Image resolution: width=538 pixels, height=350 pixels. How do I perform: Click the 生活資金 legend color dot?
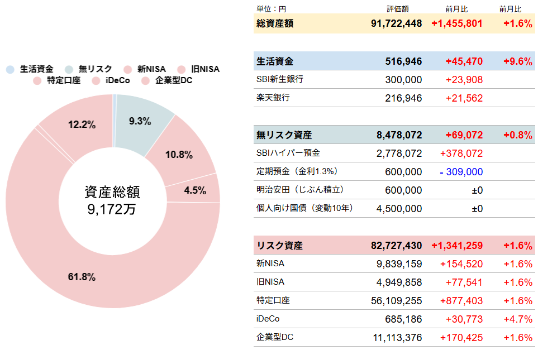tap(11, 69)
